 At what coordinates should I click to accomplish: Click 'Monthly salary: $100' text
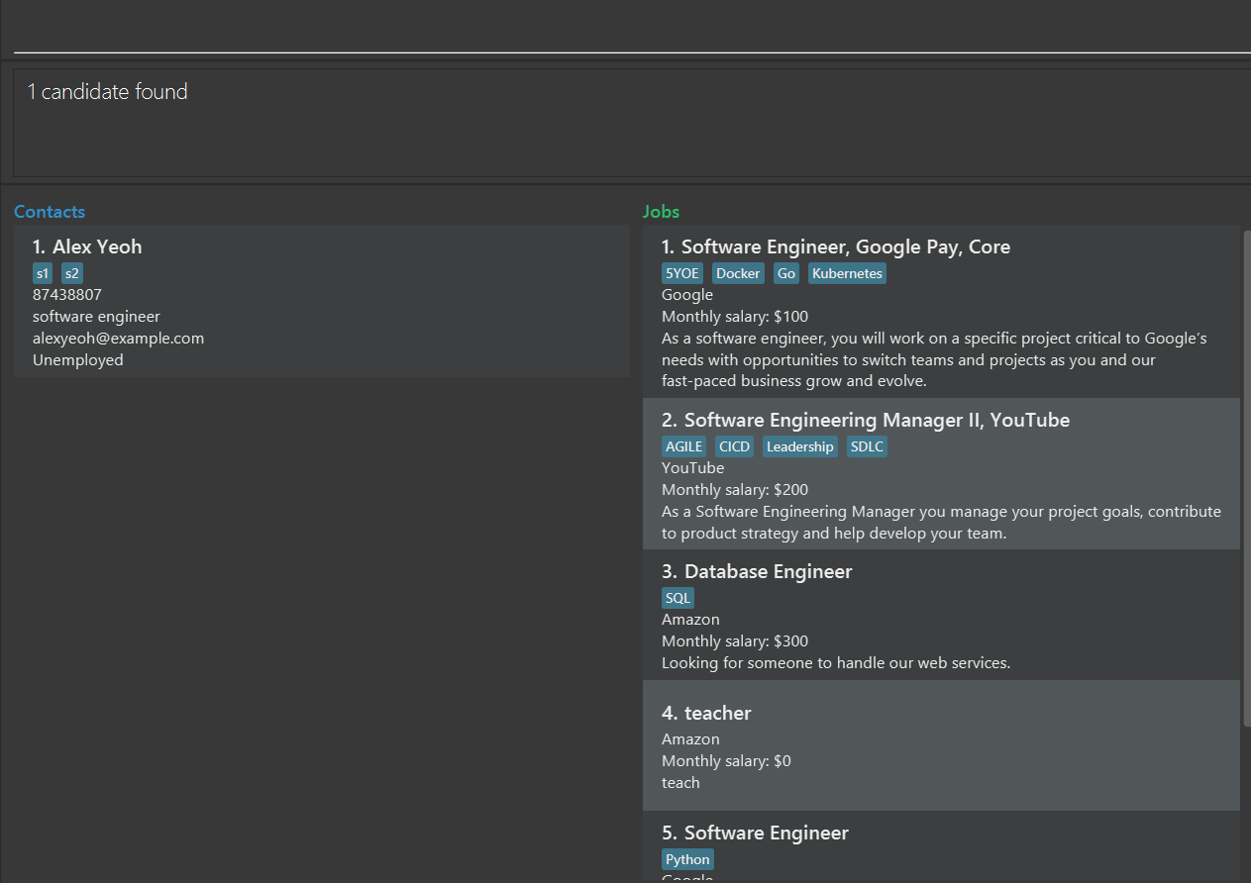pos(735,317)
